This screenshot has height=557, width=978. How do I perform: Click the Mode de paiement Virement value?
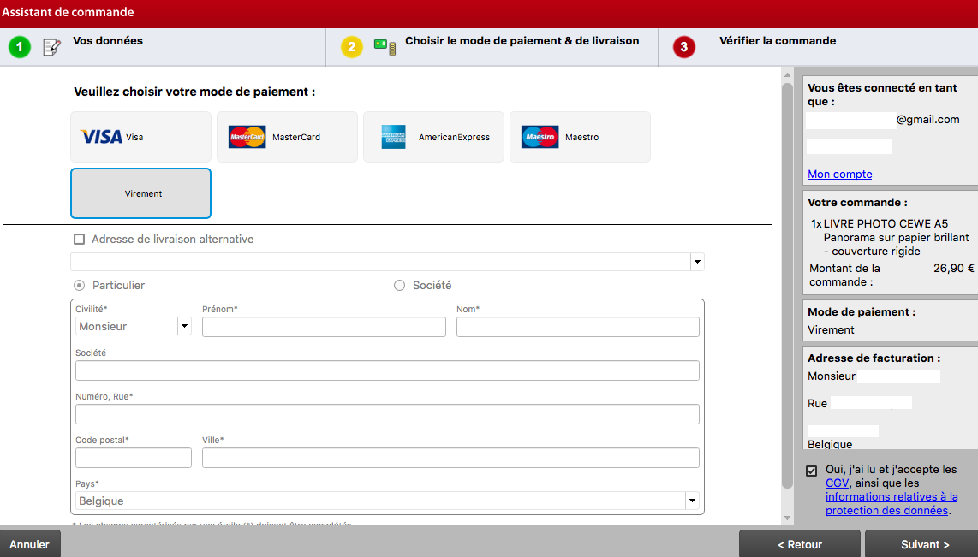click(831, 330)
